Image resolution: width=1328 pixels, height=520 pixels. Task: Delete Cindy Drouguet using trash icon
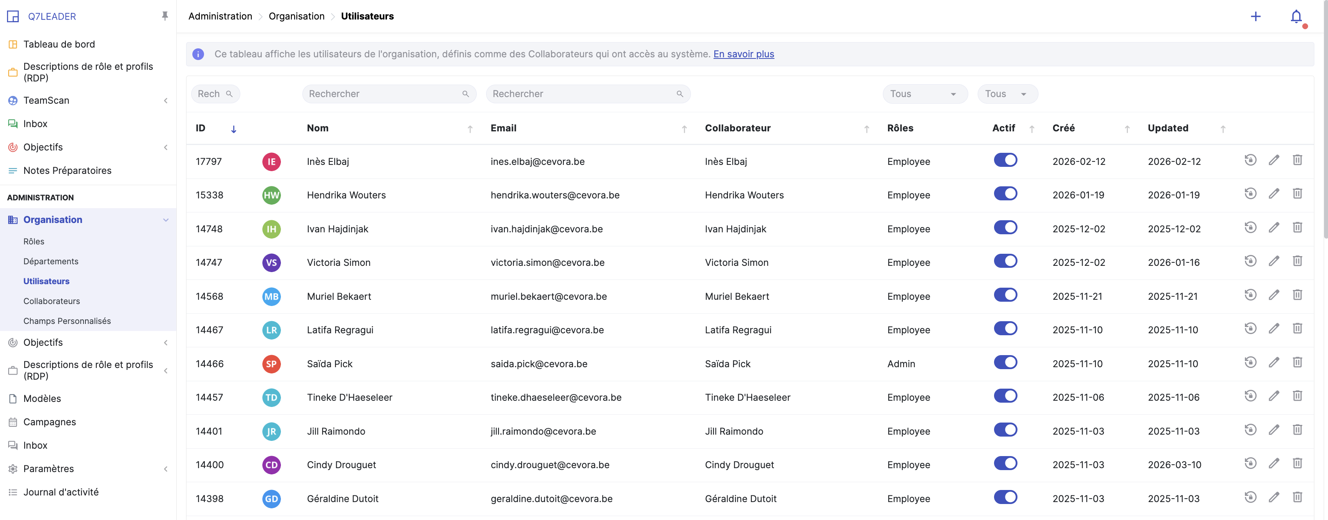click(1297, 463)
